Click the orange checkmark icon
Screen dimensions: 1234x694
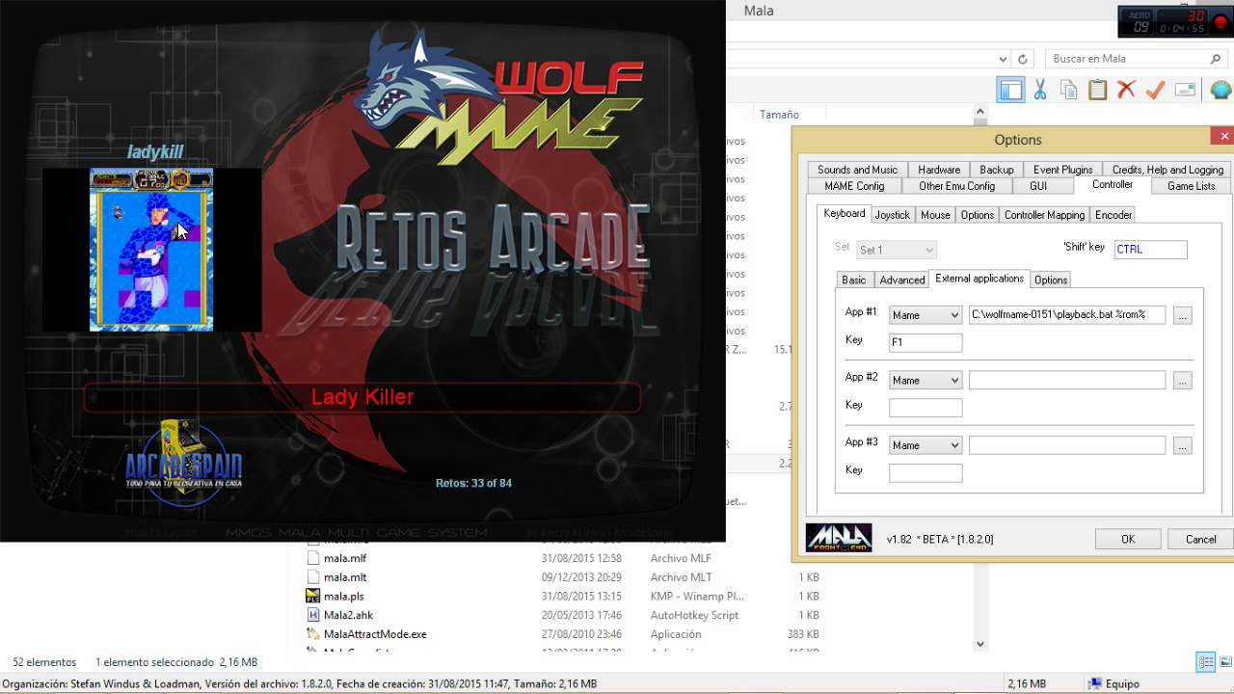coord(1155,91)
